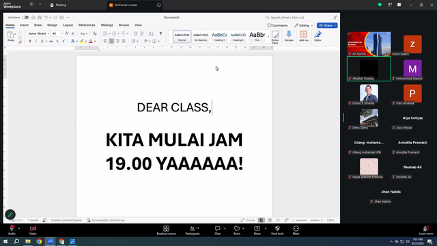
Task: Toggle Focus mode in Word status bar
Action: pyautogui.click(x=247, y=220)
